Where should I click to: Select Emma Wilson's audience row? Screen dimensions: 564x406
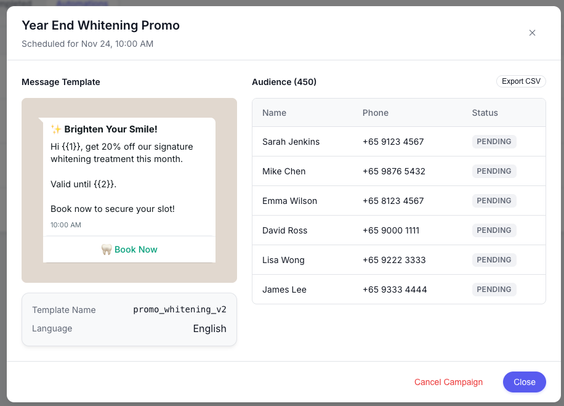(398, 200)
